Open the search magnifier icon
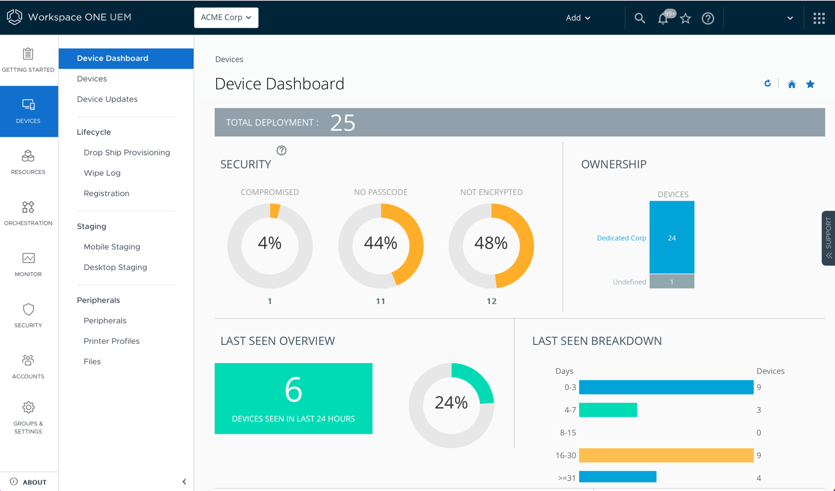This screenshot has height=491, width=835. (x=639, y=18)
